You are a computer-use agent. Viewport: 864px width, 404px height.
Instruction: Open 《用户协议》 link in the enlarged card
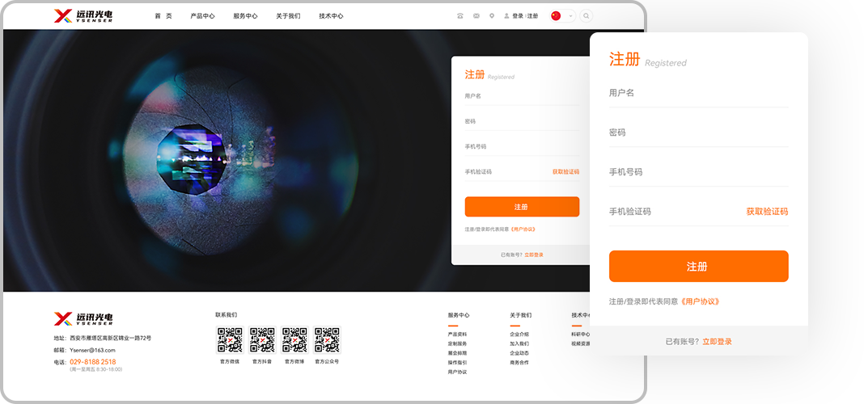pyautogui.click(x=700, y=301)
